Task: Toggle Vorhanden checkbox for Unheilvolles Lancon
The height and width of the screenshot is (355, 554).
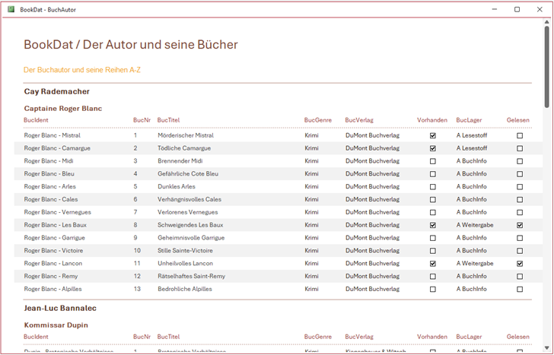Action: 433,264
